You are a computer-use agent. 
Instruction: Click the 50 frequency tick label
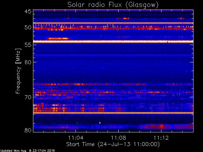click(28, 28)
